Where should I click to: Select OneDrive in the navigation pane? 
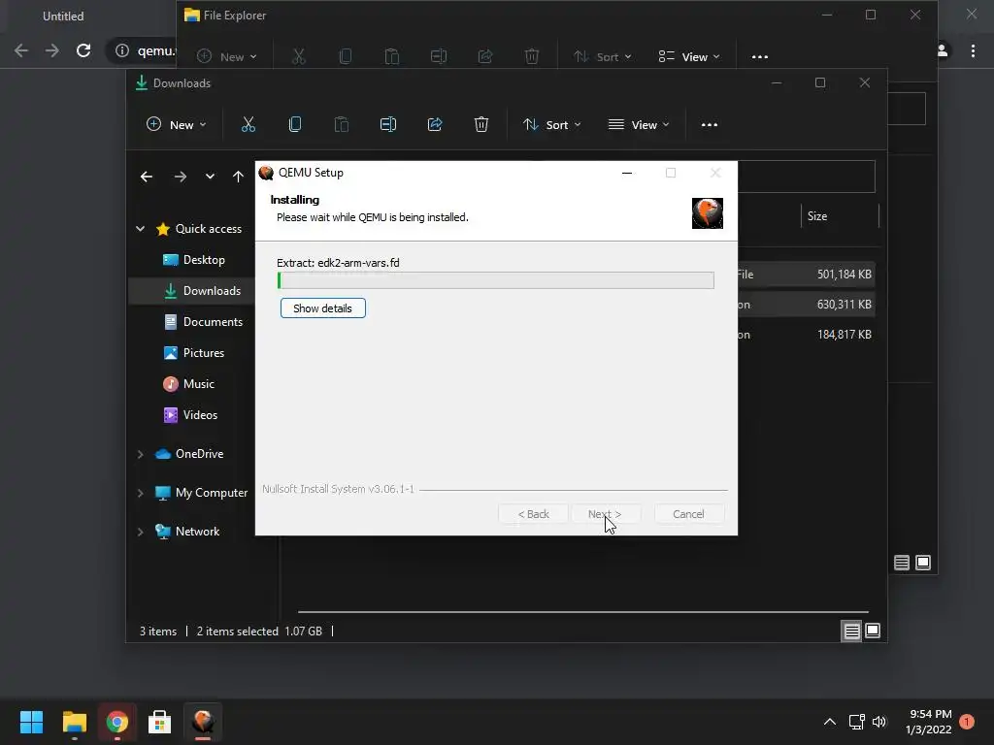(x=189, y=454)
